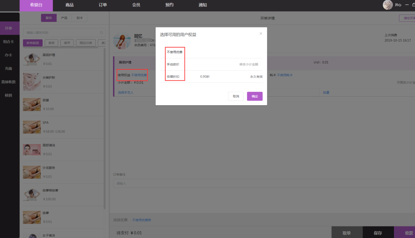The width and height of the screenshot is (415, 238).
Task: Filter by 美甲 tag
Action: [67, 43]
